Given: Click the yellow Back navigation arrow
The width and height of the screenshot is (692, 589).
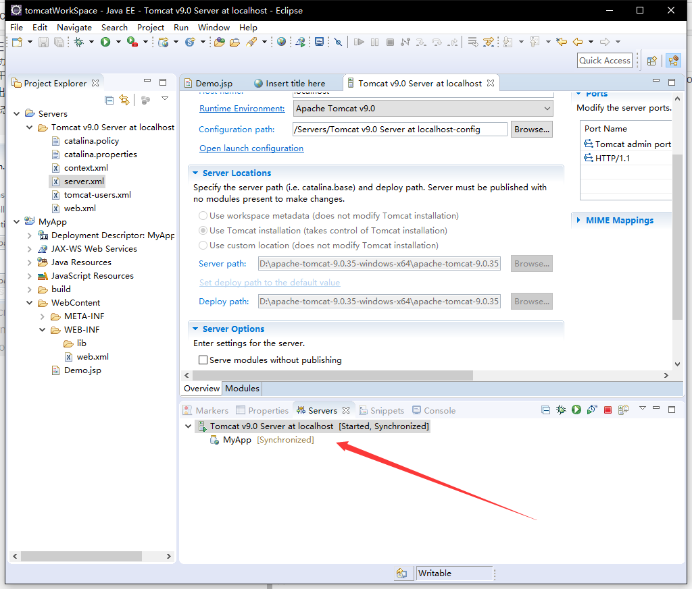Looking at the screenshot, I should pyautogui.click(x=578, y=42).
